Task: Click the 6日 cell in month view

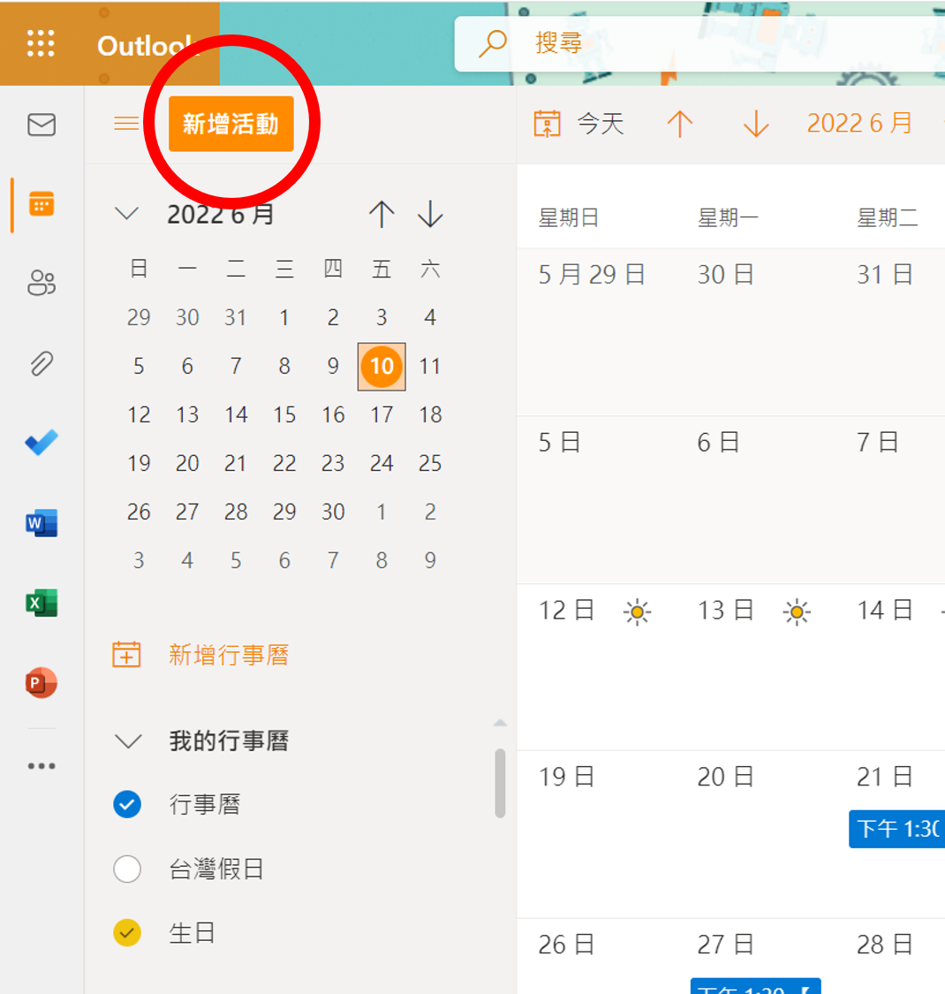Action: pos(755,499)
